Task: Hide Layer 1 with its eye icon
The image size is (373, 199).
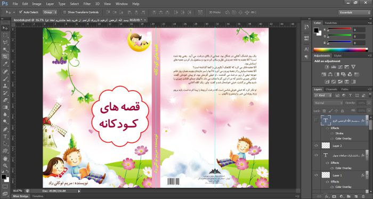Action: pyautogui.click(x=316, y=175)
